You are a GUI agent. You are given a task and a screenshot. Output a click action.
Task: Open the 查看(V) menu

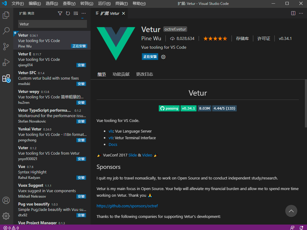69,4
